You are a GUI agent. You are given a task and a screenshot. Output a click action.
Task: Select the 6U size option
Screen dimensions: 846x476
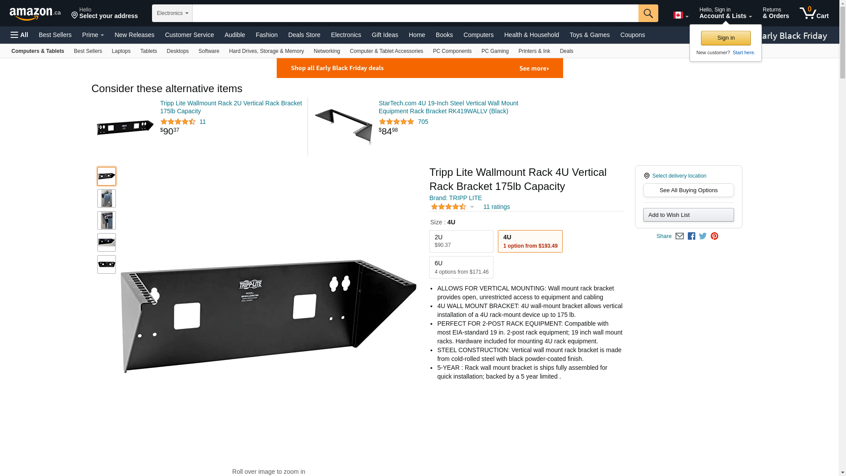(461, 267)
